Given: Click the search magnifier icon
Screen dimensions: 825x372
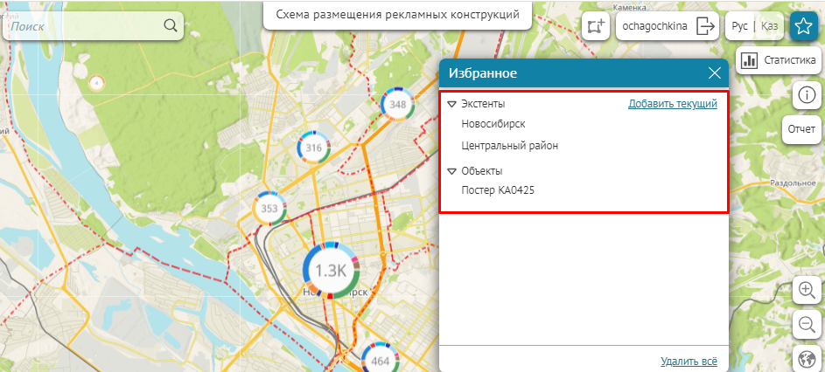Looking at the screenshot, I should pos(170,26).
